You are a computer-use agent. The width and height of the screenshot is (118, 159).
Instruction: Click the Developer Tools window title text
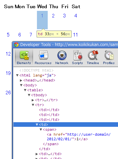[x=69, y=45]
